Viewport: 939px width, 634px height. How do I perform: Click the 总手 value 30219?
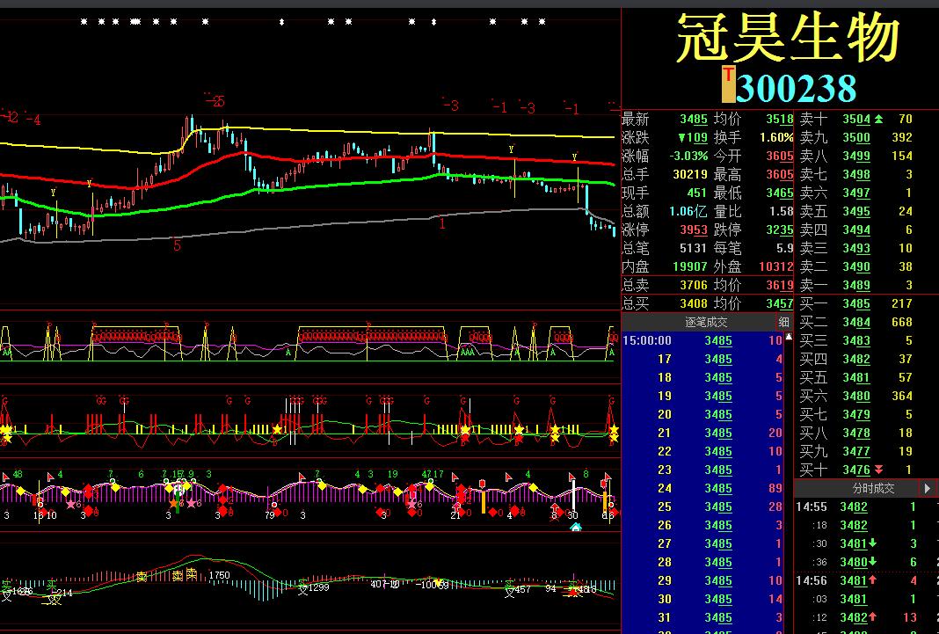(690, 175)
